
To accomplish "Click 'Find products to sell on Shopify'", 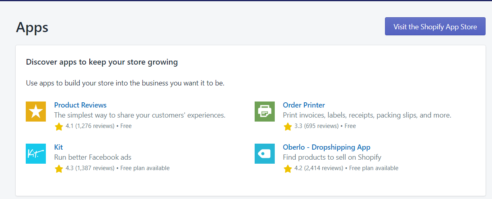I will (332, 157).
